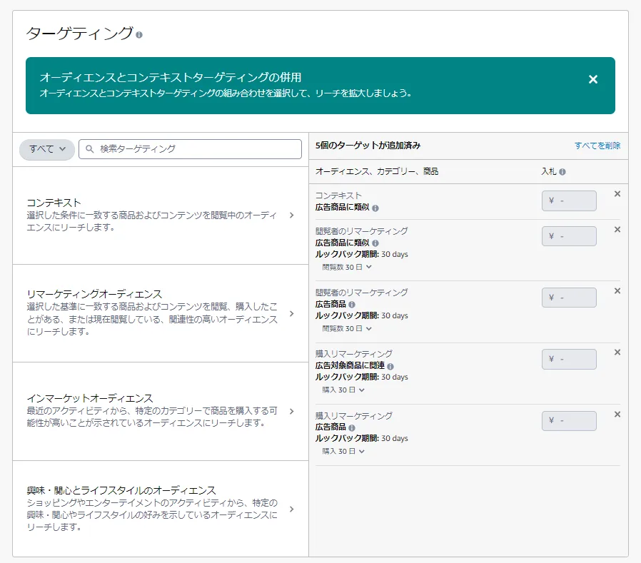The image size is (641, 563).
Task: Click リマーケティングオーディエンス title text
Action: 94,294
